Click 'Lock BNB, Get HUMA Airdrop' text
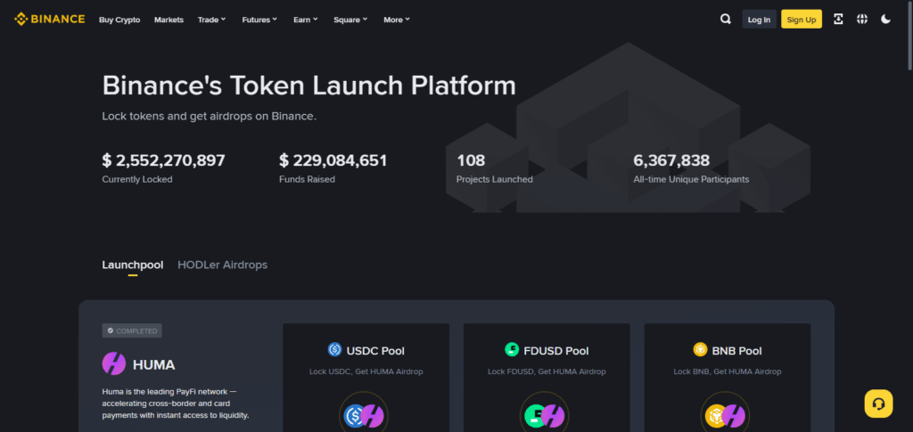 point(728,371)
